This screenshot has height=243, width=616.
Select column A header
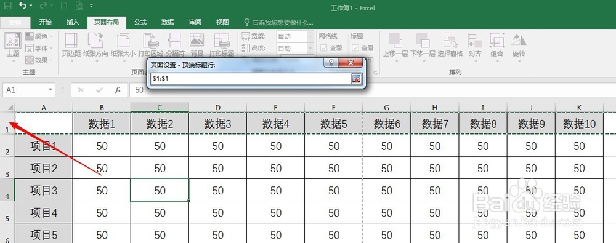coord(44,107)
